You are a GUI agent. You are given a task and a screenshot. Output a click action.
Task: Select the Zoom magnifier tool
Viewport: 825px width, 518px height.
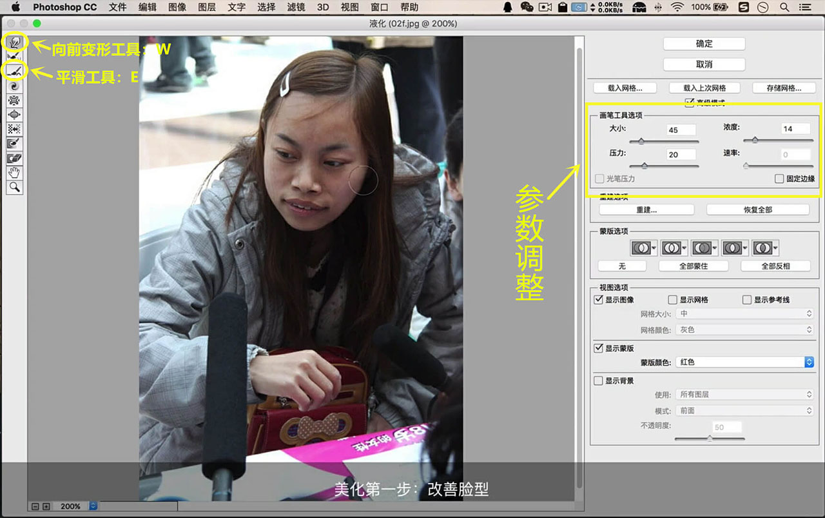14,187
